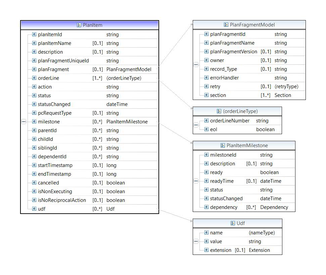Select the siblingId element
This screenshot has height=275, width=326.
tap(47, 148)
